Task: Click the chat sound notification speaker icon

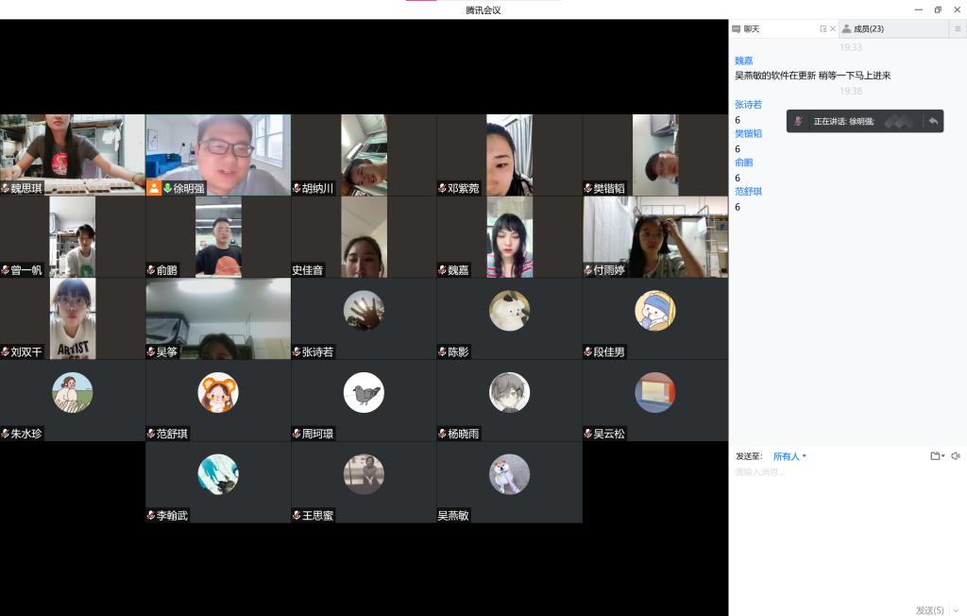Action: pos(956,456)
